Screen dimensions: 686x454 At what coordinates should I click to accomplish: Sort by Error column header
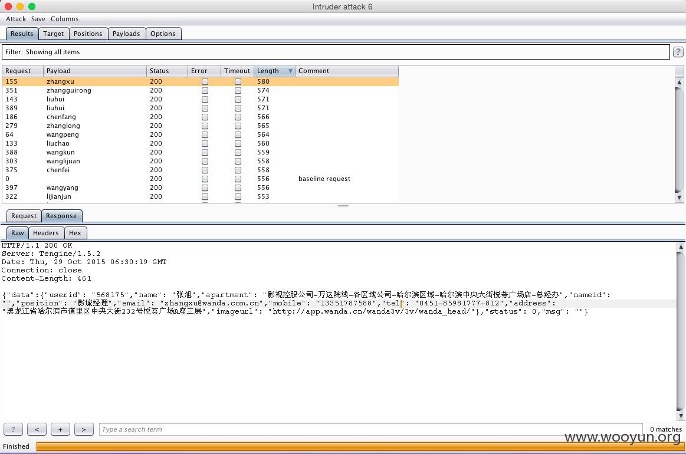click(204, 71)
